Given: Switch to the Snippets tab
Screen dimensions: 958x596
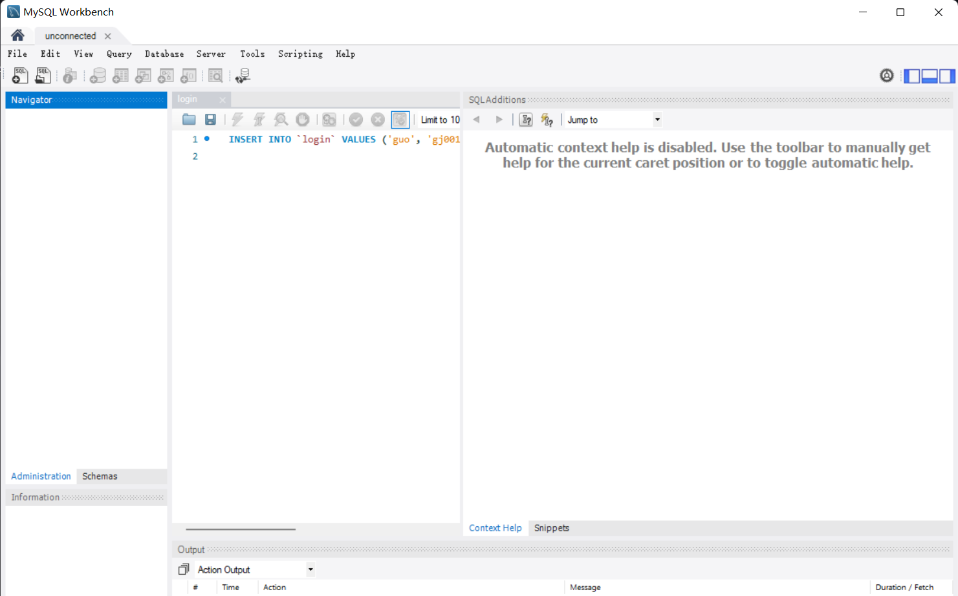Looking at the screenshot, I should 552,527.
